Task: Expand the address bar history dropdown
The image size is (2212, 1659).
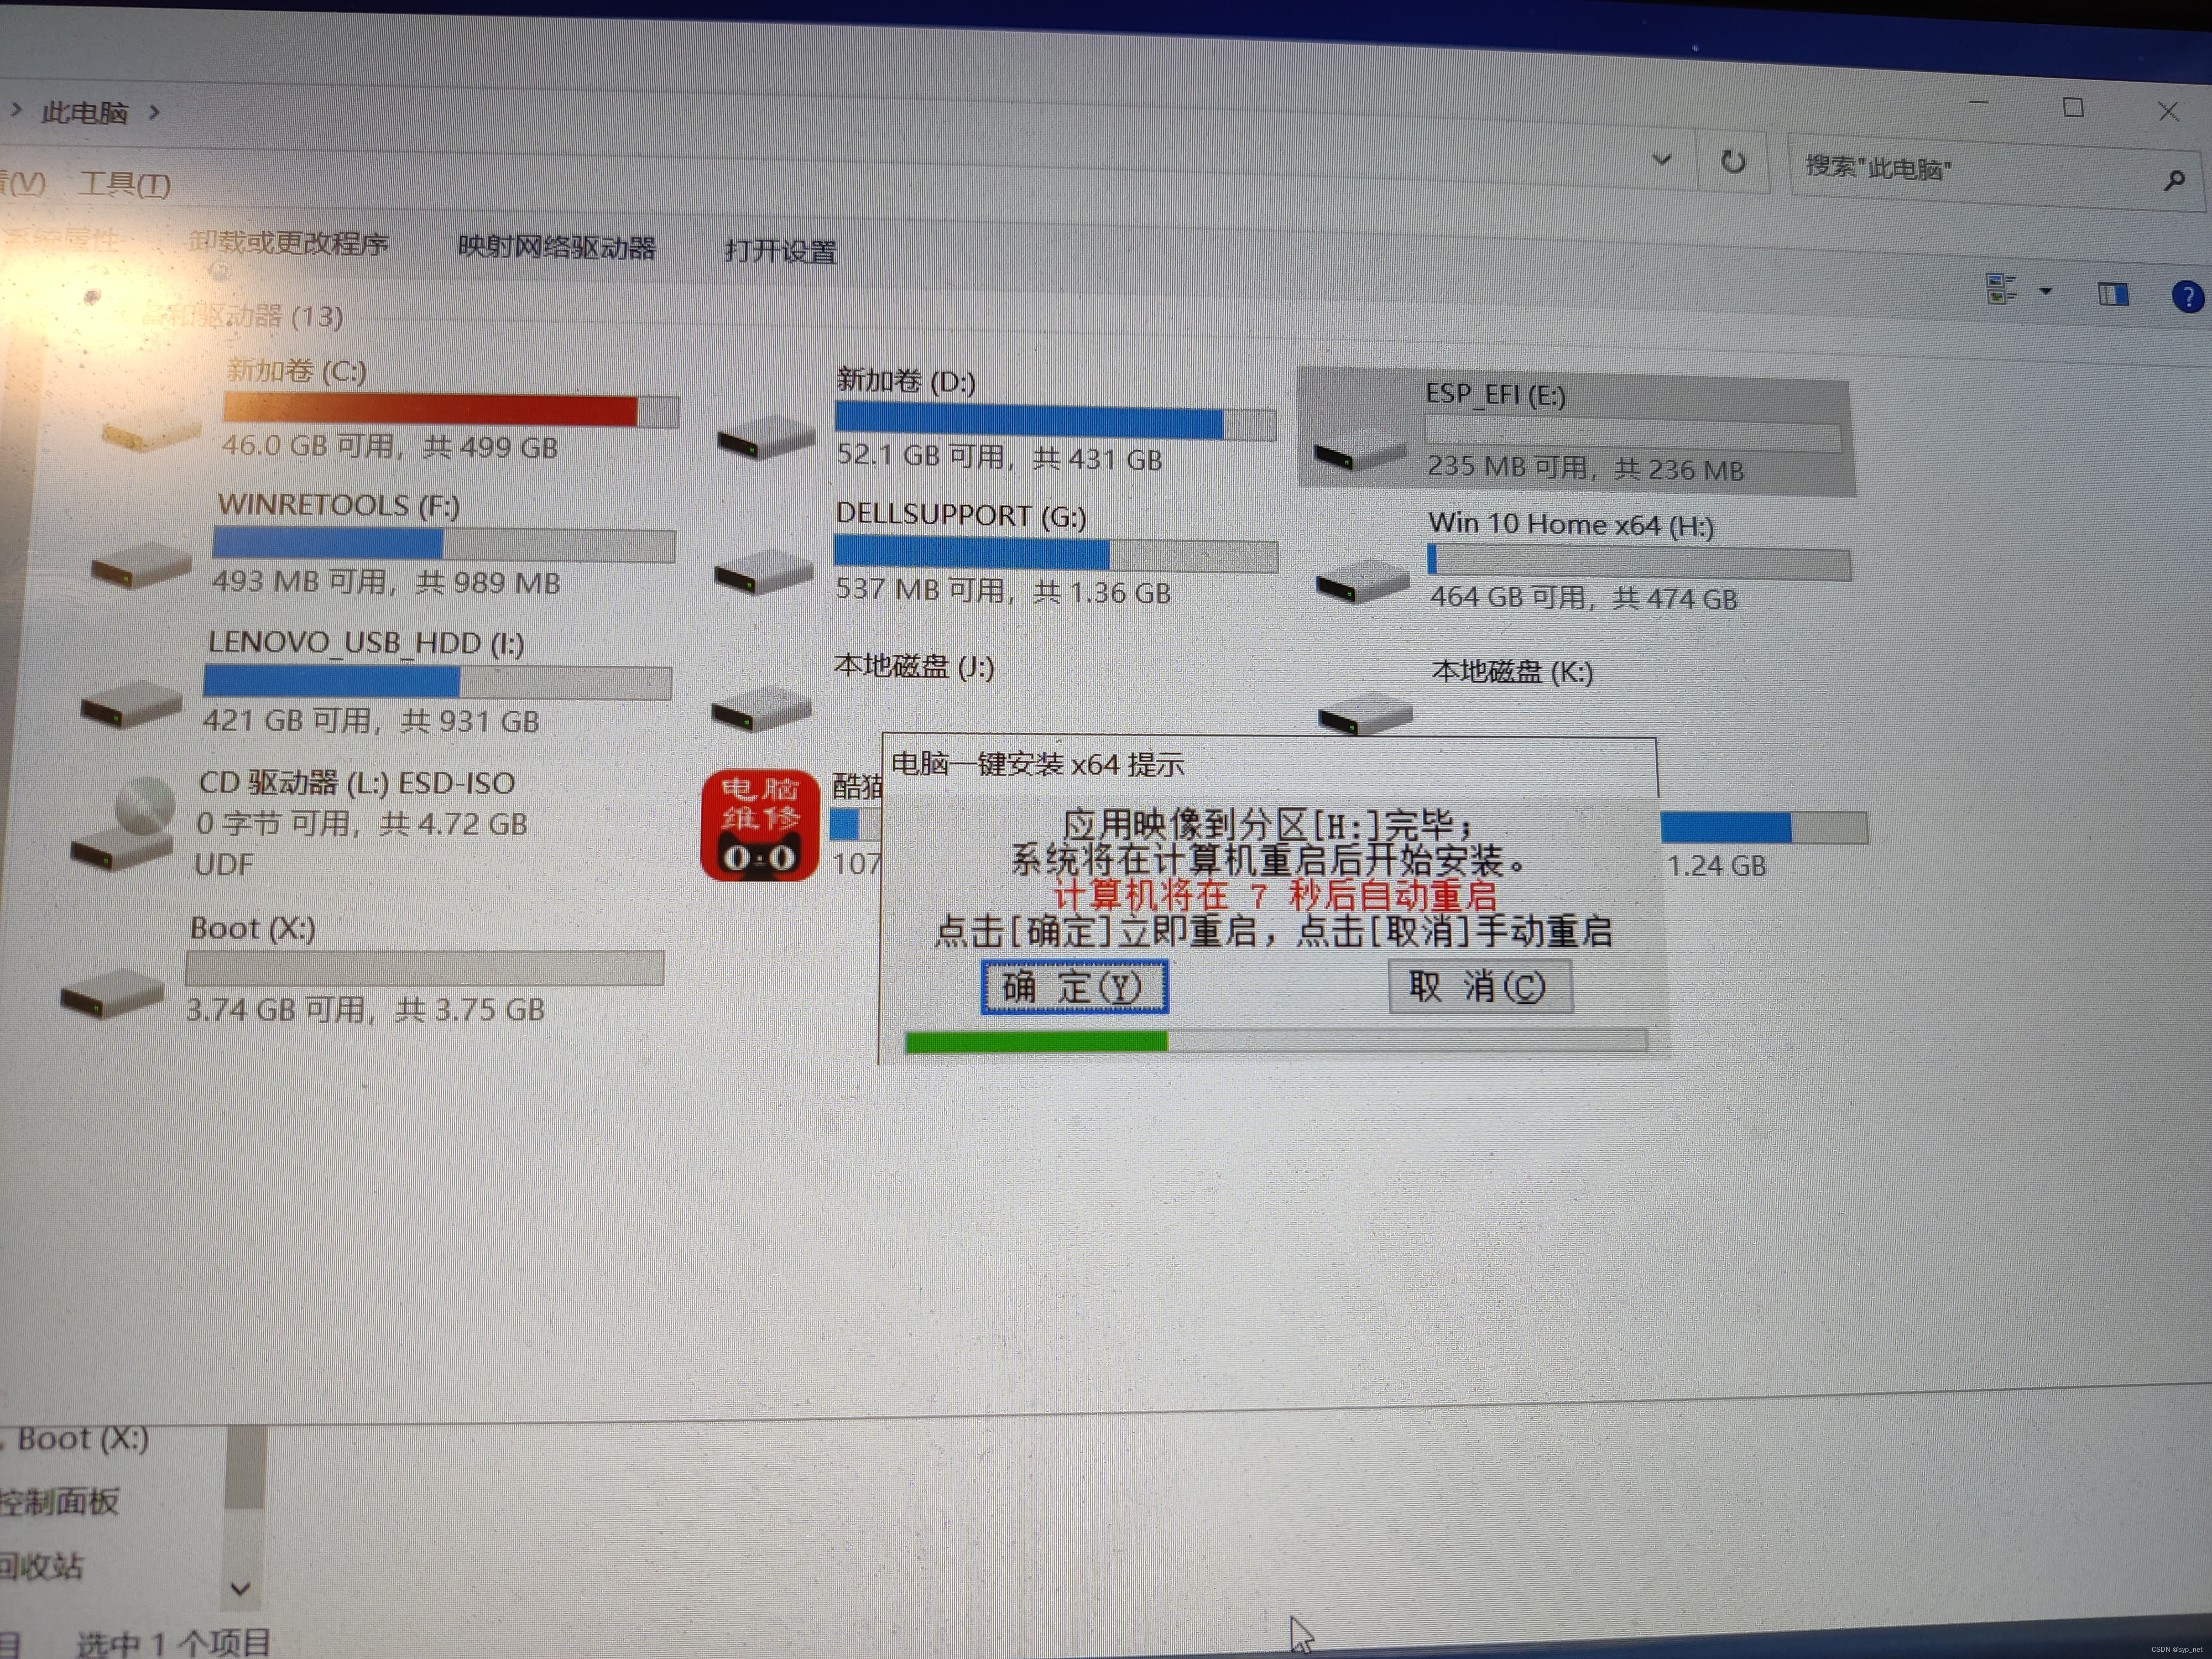Action: coord(1662,160)
